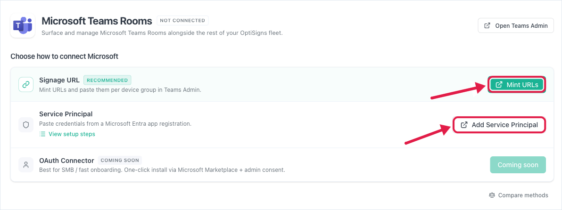Screen dimensions: 562x210
Task: Click the COMING SOON badge
Action: tap(120, 160)
